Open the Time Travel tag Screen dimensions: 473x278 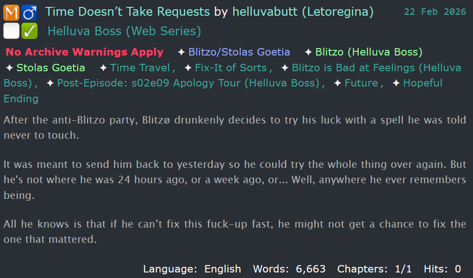[x=140, y=68]
